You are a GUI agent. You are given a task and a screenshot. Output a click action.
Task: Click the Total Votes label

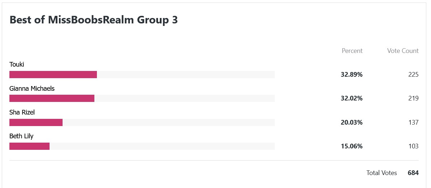[381, 173]
